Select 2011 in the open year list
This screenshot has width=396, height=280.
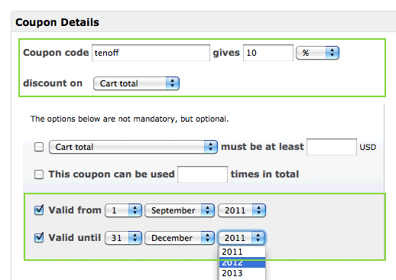[242, 252]
